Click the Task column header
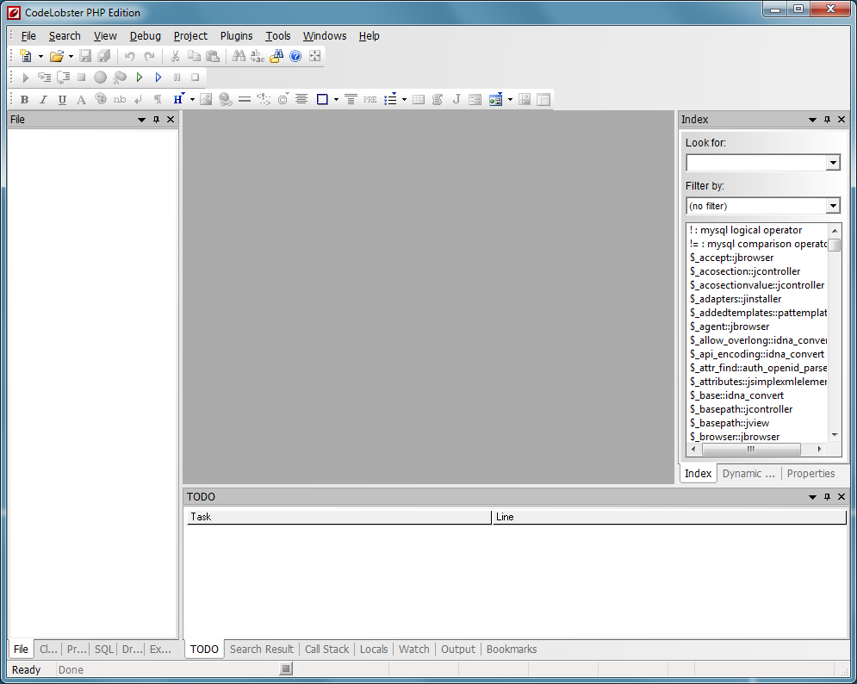This screenshot has width=857, height=684. (x=338, y=517)
